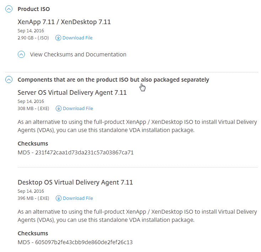Click the Product ISO heading
Image resolution: width=261 pixels, height=252 pixels.
click(x=34, y=9)
